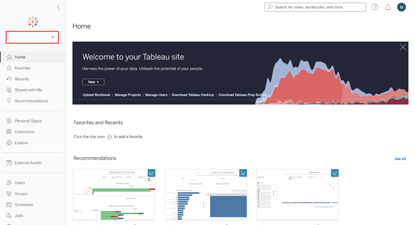This screenshot has height=225, width=415.
Task: Click the Recents clock icon
Action: (x=9, y=79)
